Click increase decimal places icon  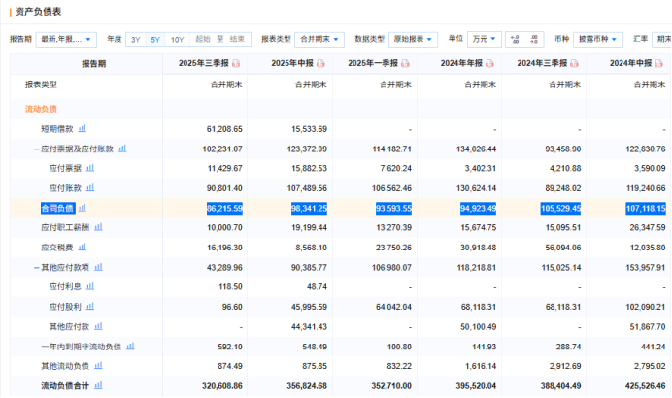click(514, 39)
